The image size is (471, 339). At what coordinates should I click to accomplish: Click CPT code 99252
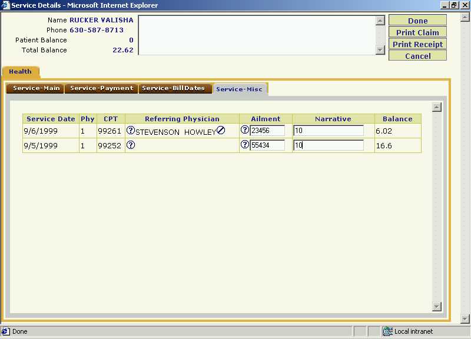(110, 146)
